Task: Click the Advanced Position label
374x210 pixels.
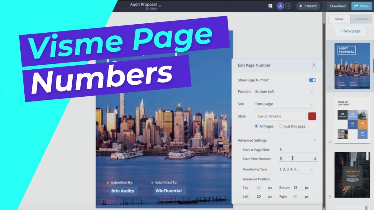Action: [x=256, y=179]
